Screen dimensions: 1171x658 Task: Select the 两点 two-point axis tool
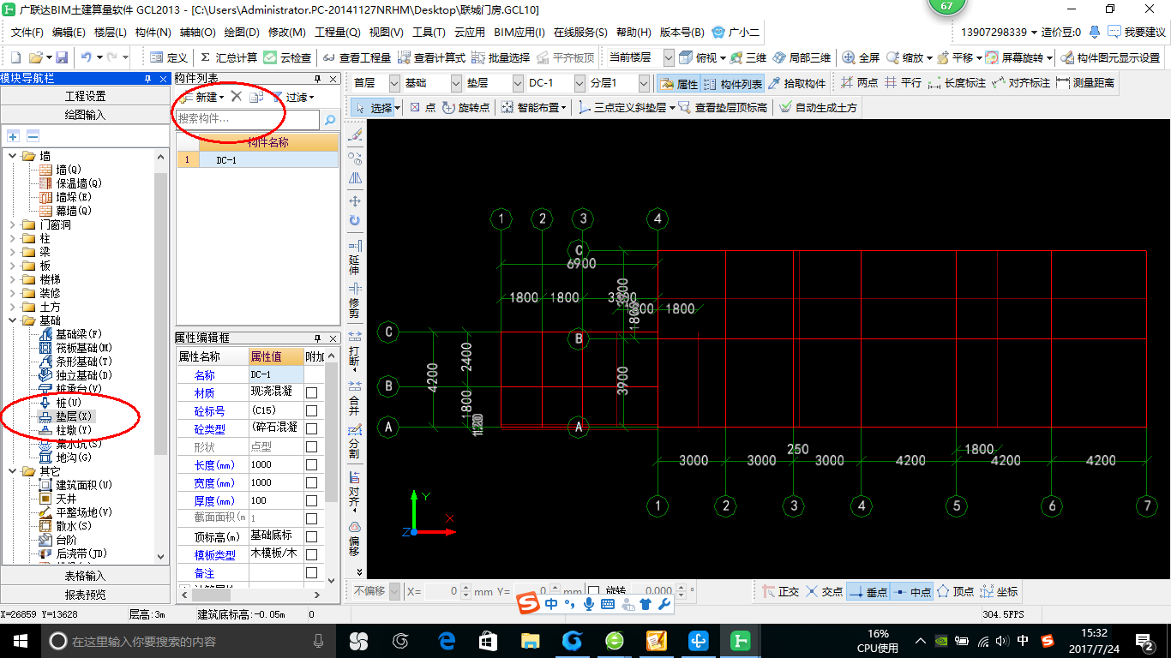coord(858,83)
